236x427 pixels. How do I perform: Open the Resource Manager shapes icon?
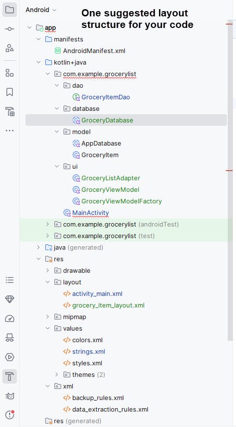[x=10, y=48]
